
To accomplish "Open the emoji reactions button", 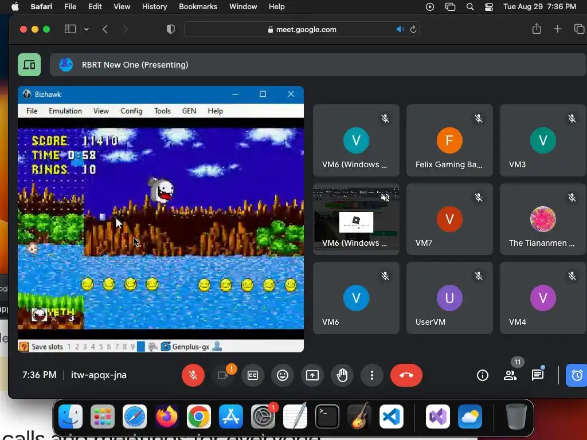I will [x=283, y=375].
